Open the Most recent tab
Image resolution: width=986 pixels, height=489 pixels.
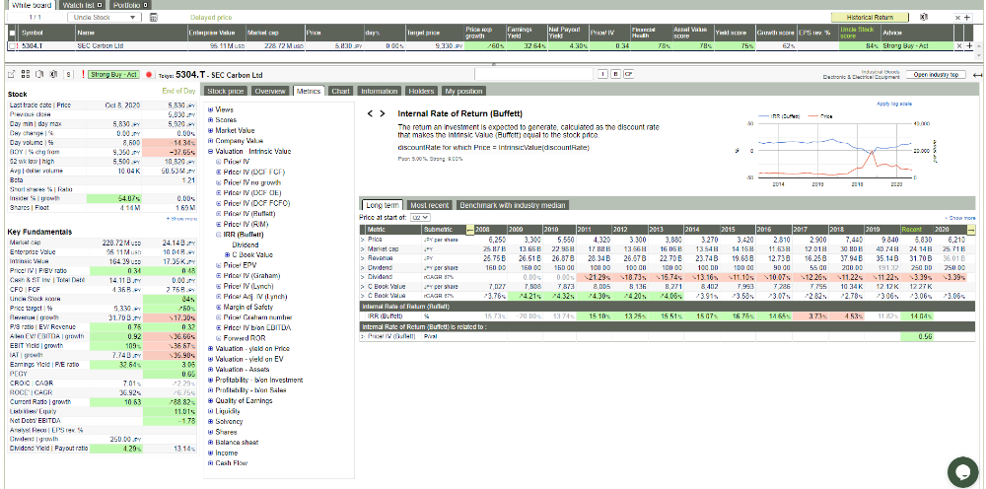tap(430, 204)
